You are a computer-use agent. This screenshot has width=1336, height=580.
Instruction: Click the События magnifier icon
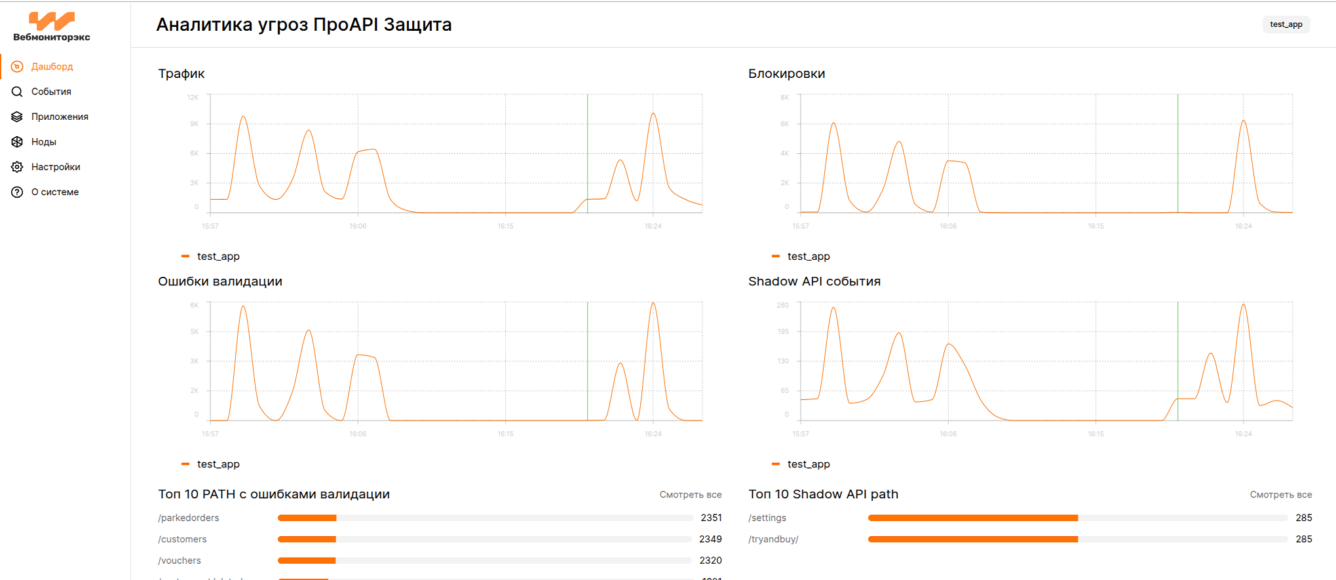click(x=17, y=92)
